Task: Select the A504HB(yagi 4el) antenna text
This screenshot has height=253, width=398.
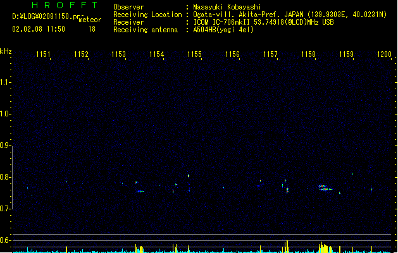Action: [223, 30]
